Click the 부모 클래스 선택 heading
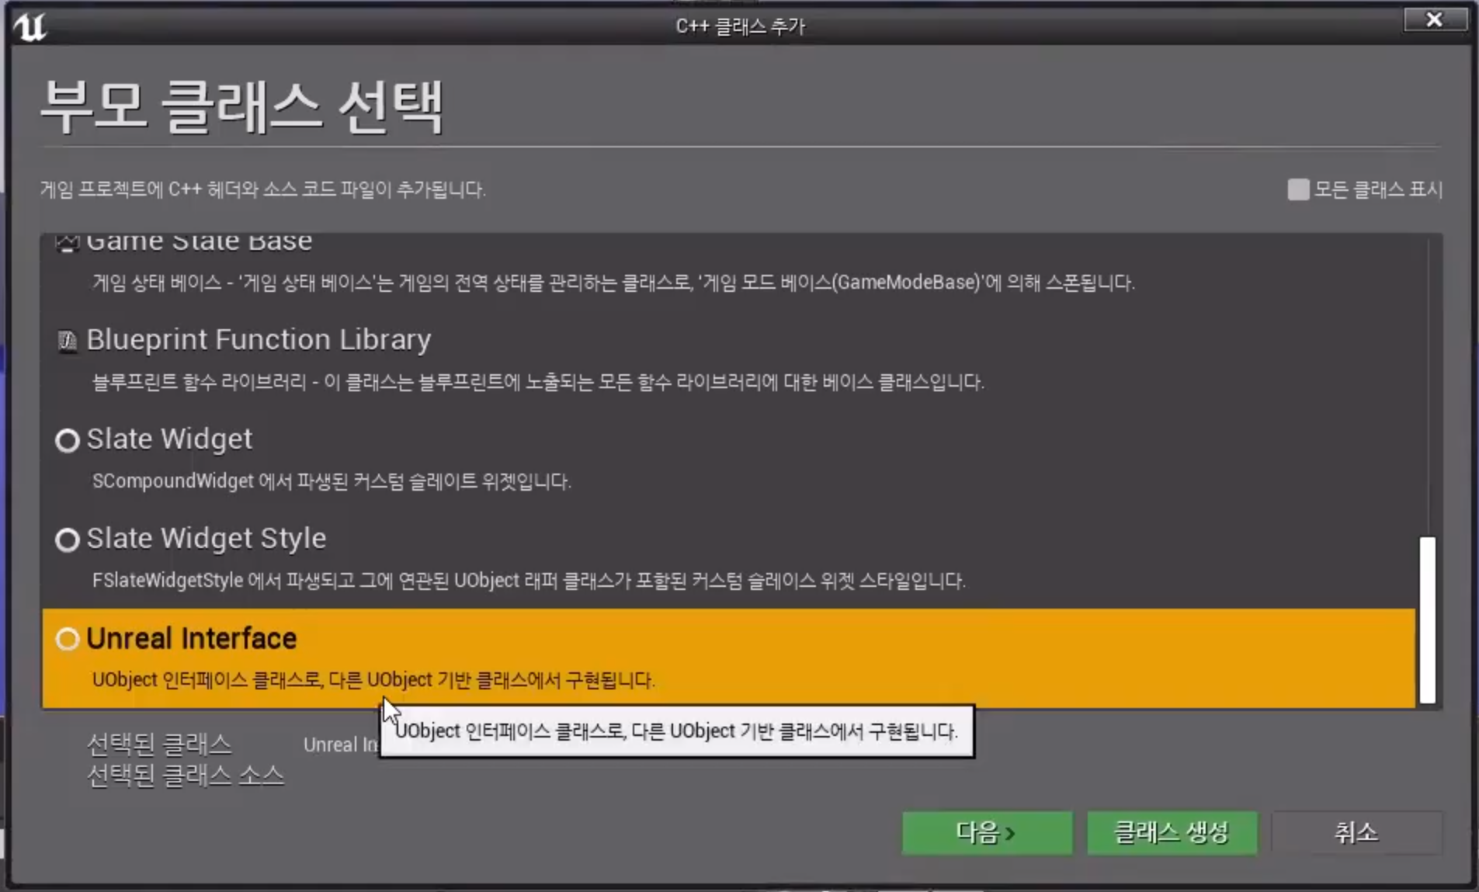The image size is (1479, 892). point(241,106)
